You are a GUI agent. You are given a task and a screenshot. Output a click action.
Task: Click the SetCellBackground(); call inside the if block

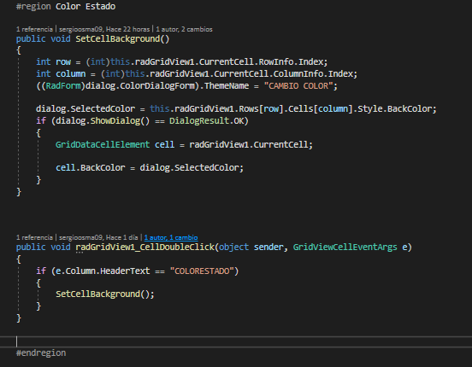coord(105,294)
